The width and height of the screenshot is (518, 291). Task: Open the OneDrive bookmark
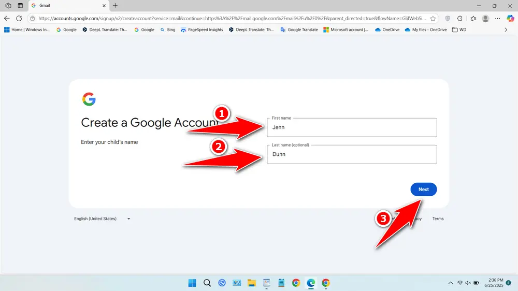(387, 30)
